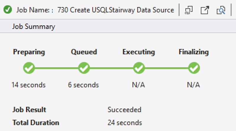Click the Total Duration label
The height and width of the screenshot is (131, 236).
pyautogui.click(x=36, y=122)
